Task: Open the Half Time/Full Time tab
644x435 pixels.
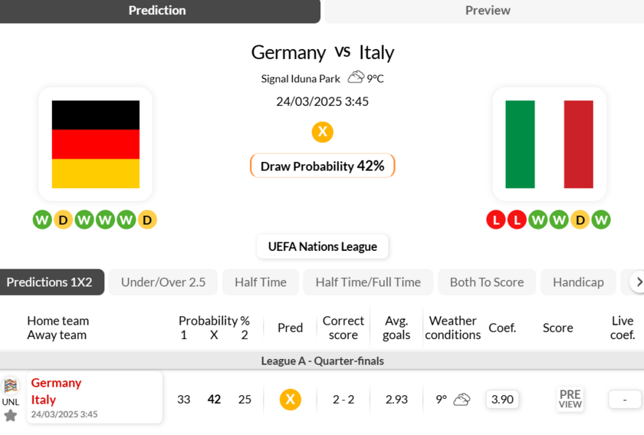Action: coord(368,282)
